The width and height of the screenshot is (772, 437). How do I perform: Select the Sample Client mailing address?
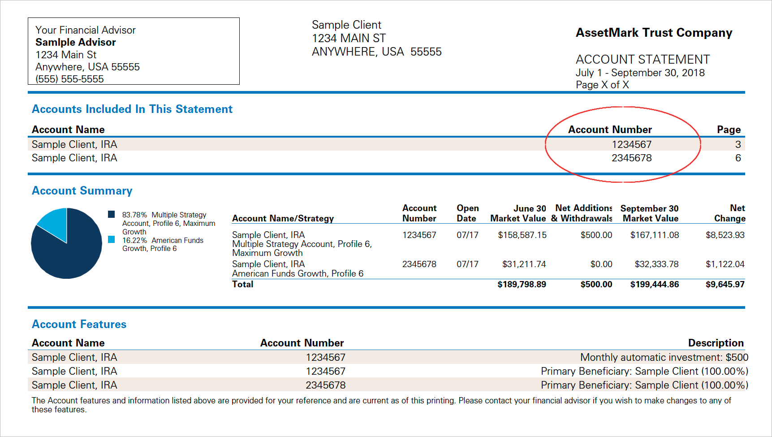376,38
